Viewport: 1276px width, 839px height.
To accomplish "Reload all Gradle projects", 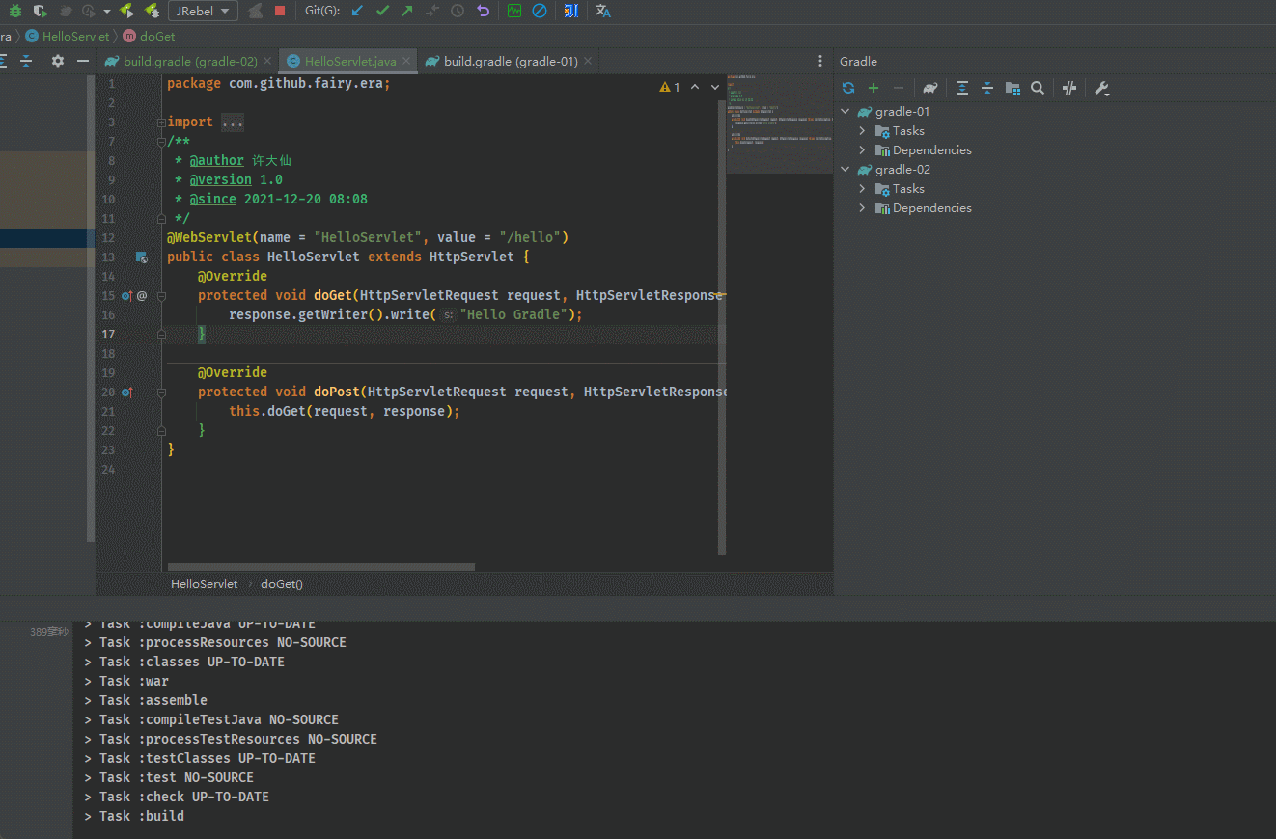I will [848, 88].
